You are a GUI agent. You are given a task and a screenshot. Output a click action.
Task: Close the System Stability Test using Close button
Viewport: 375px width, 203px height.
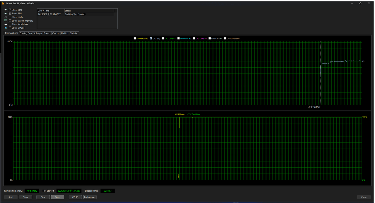click(x=364, y=197)
